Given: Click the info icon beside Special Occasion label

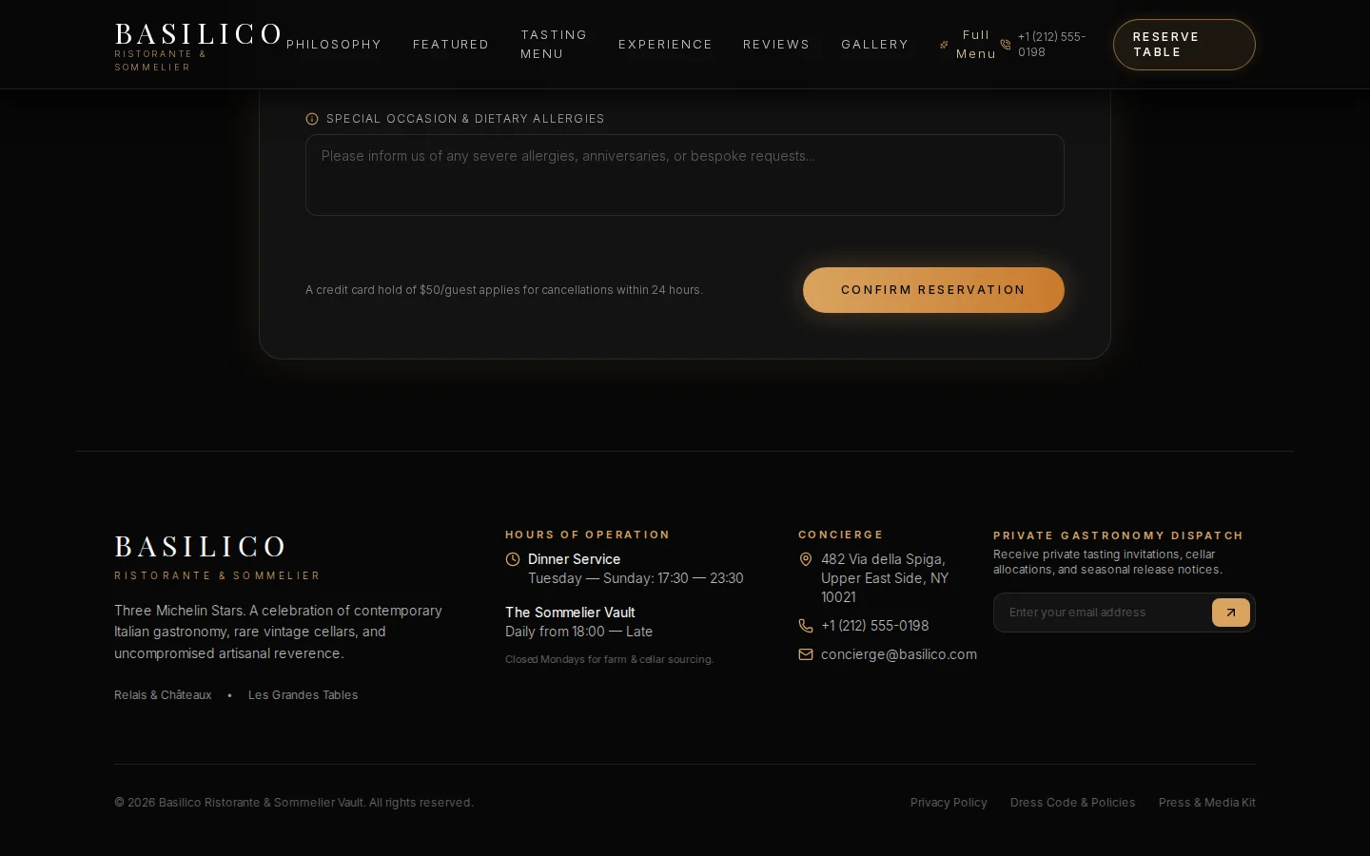Looking at the screenshot, I should [312, 119].
